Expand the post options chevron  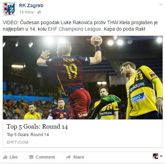coord(161,4)
